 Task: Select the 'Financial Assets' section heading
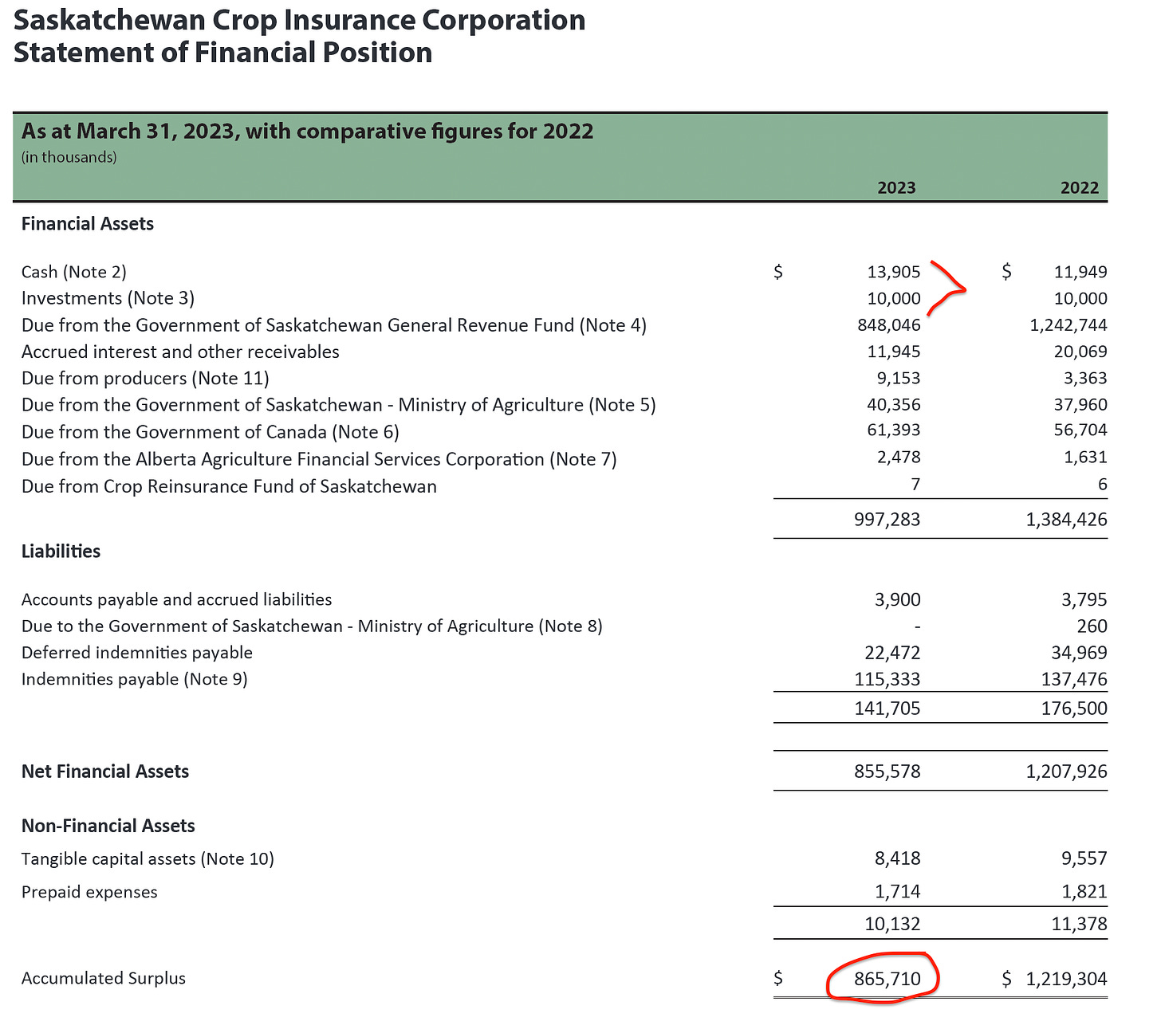pyautogui.click(x=88, y=224)
